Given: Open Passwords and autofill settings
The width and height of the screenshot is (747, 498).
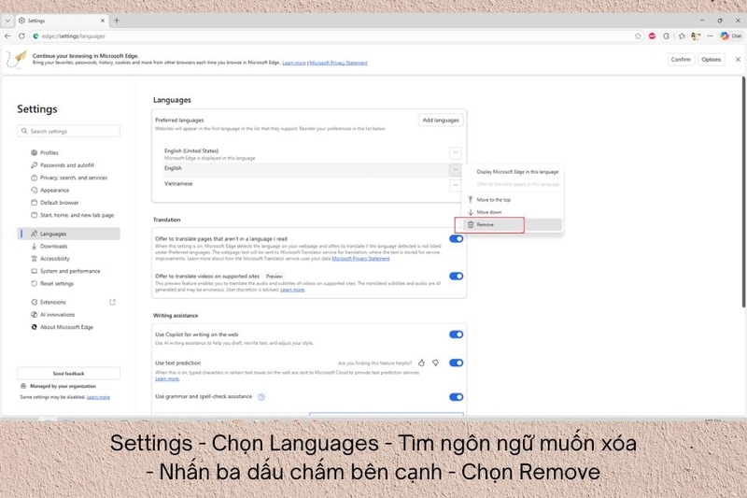Looking at the screenshot, I should [62, 164].
